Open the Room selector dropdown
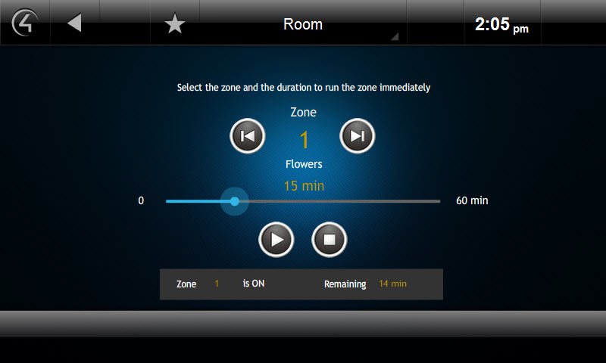 coord(303,24)
